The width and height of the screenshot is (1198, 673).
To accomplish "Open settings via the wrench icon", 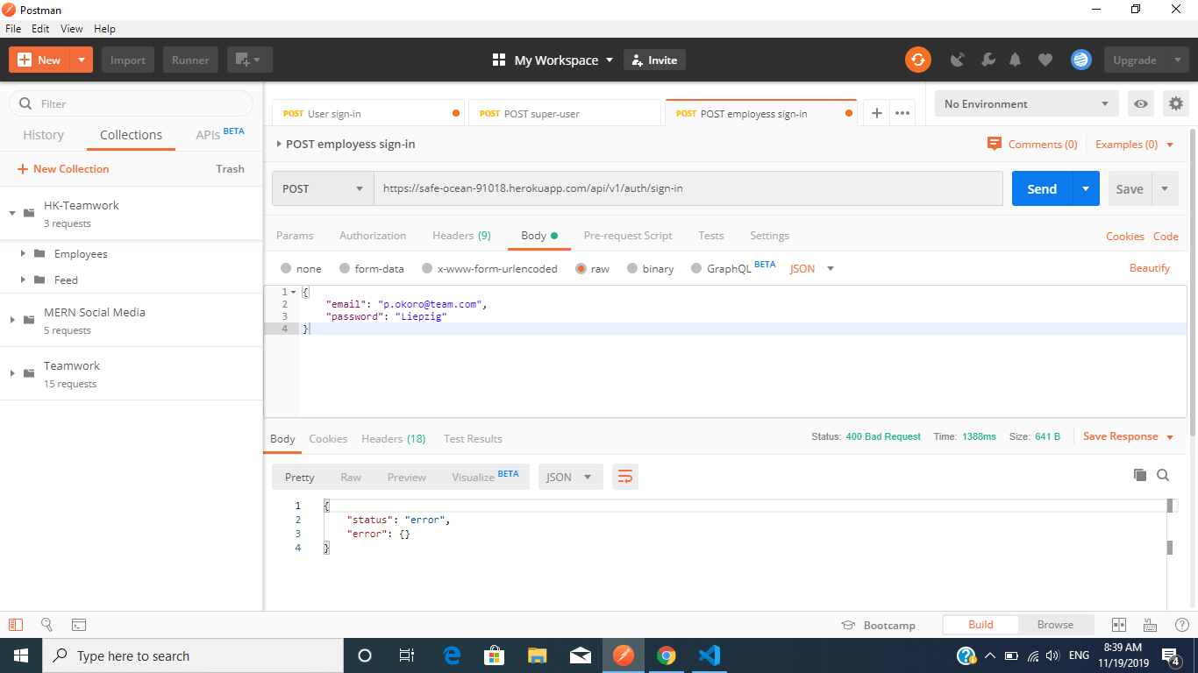I will 988,60.
